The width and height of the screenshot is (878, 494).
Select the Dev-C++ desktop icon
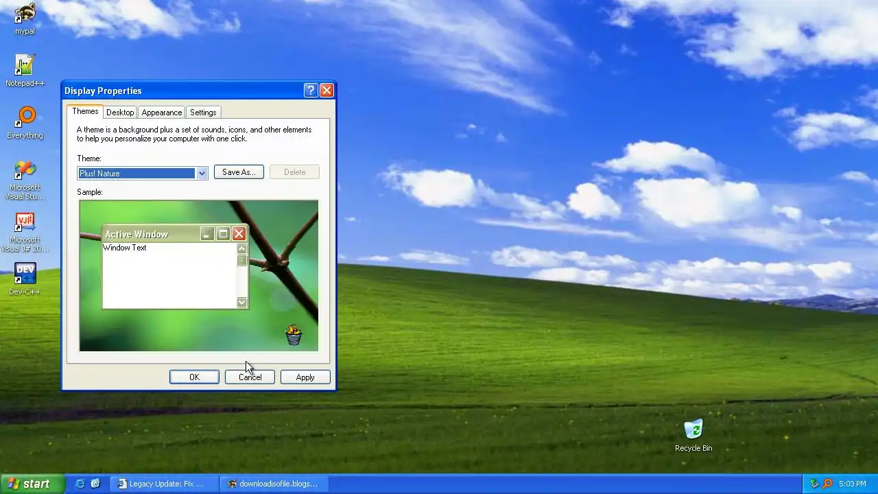[x=25, y=279]
